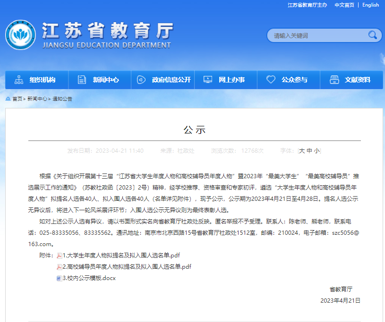Download 大学生年度人物拟提名及拟入围人选名单.pdf attachment
385x322 pixels.
pyautogui.click(x=121, y=256)
